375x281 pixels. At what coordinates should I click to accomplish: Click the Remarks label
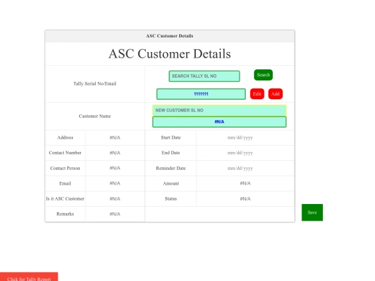65,214
